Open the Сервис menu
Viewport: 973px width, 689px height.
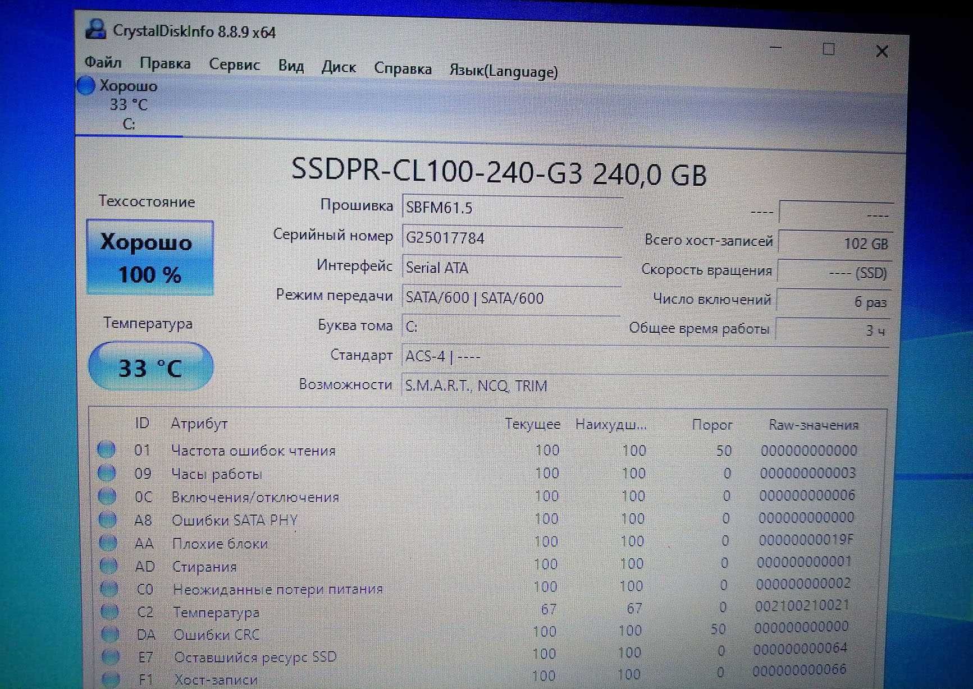[x=234, y=65]
